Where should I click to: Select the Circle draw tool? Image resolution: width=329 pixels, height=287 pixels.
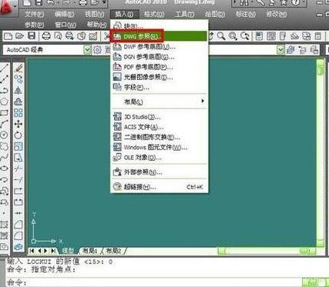4,135
